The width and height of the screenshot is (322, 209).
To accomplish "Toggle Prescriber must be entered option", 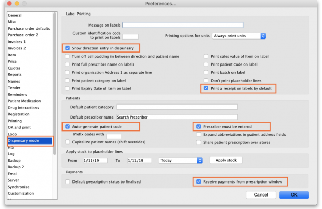I will [199, 126].
